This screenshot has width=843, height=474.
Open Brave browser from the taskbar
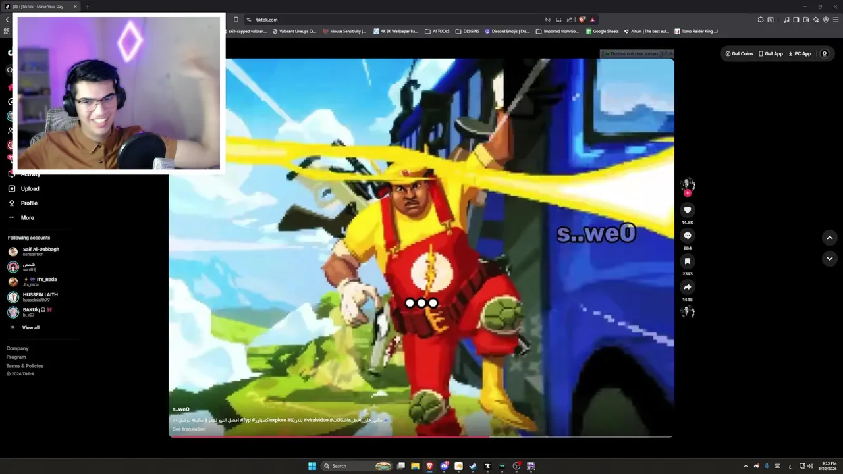[x=430, y=466]
